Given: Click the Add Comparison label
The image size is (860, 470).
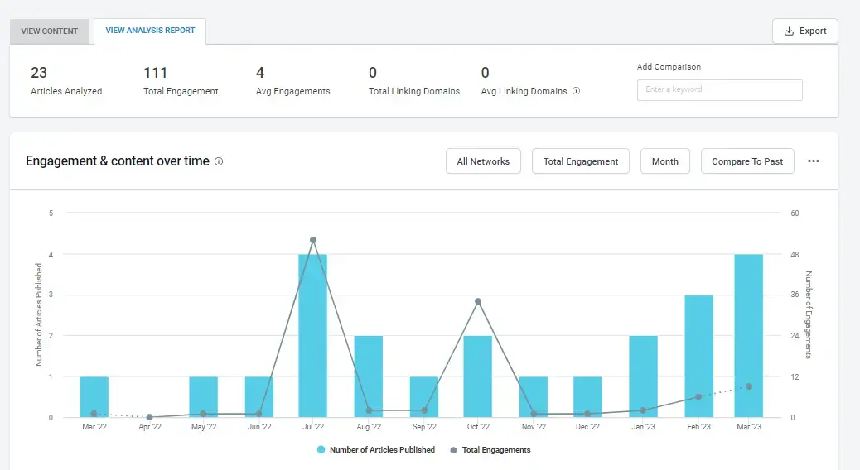Looking at the screenshot, I should coord(669,66).
